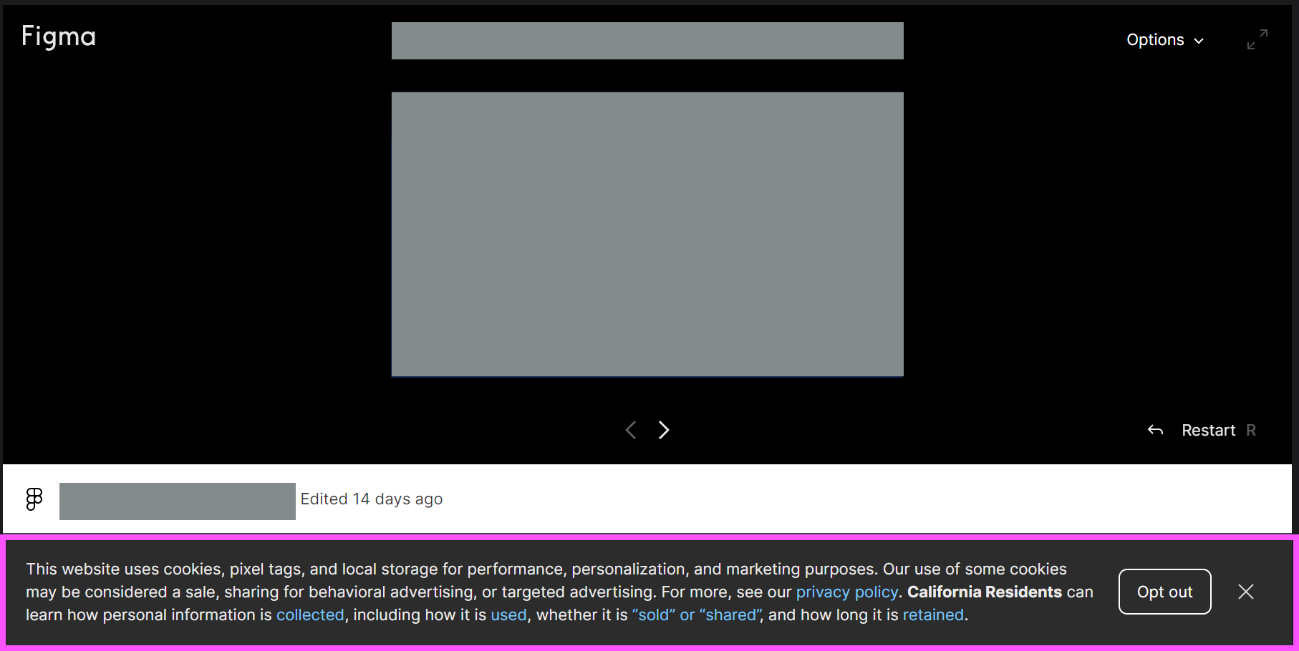This screenshot has height=651, width=1299.
Task: Click the Restart button
Action: click(x=1209, y=430)
